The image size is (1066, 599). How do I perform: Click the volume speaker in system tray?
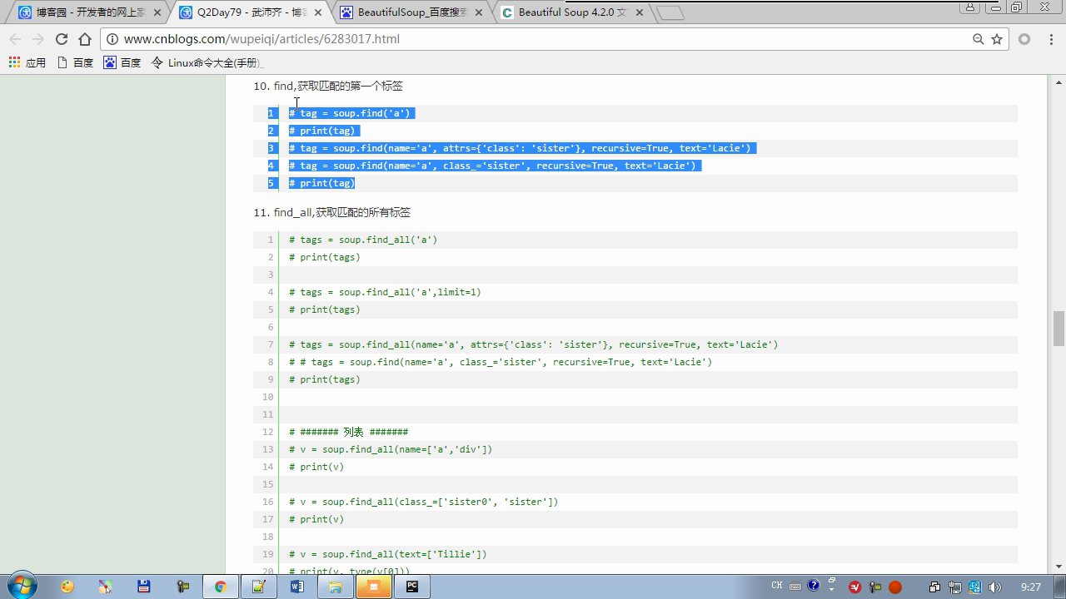pyautogui.click(x=994, y=587)
